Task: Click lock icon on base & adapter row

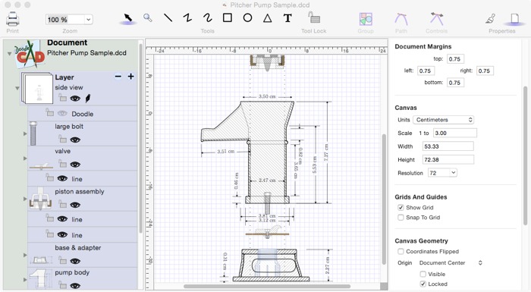Action: click(62, 260)
